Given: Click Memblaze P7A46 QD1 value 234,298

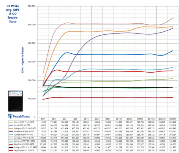Looking at the screenshot, I should pos(43,138).
